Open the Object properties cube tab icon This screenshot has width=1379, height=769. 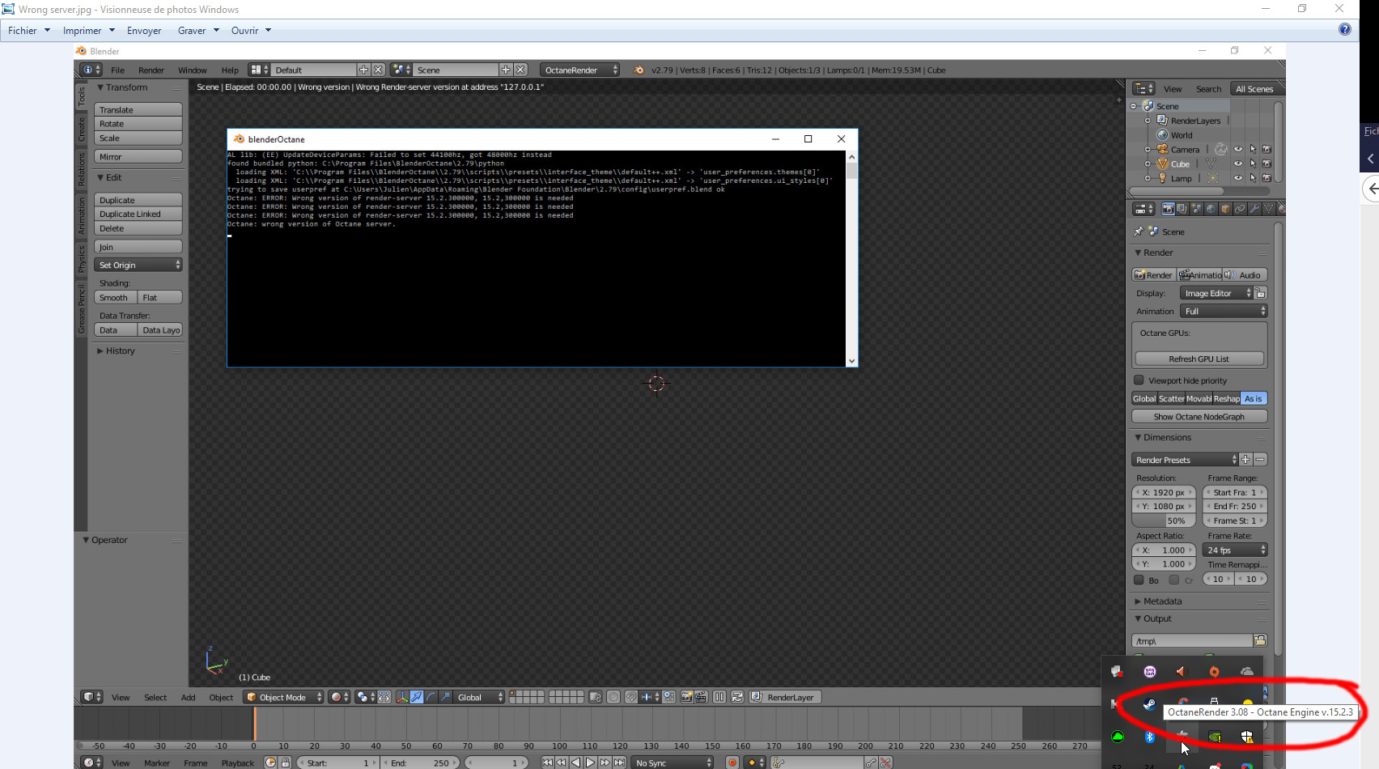1225,209
